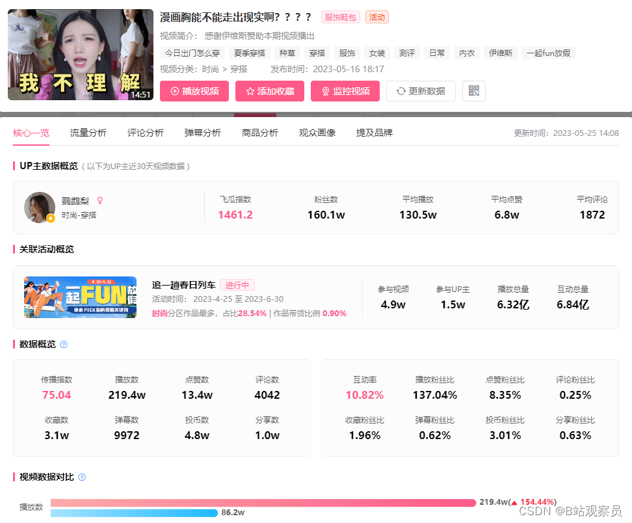
Task: Click the 时尚 category link in 视频分类
Action: pyautogui.click(x=211, y=69)
